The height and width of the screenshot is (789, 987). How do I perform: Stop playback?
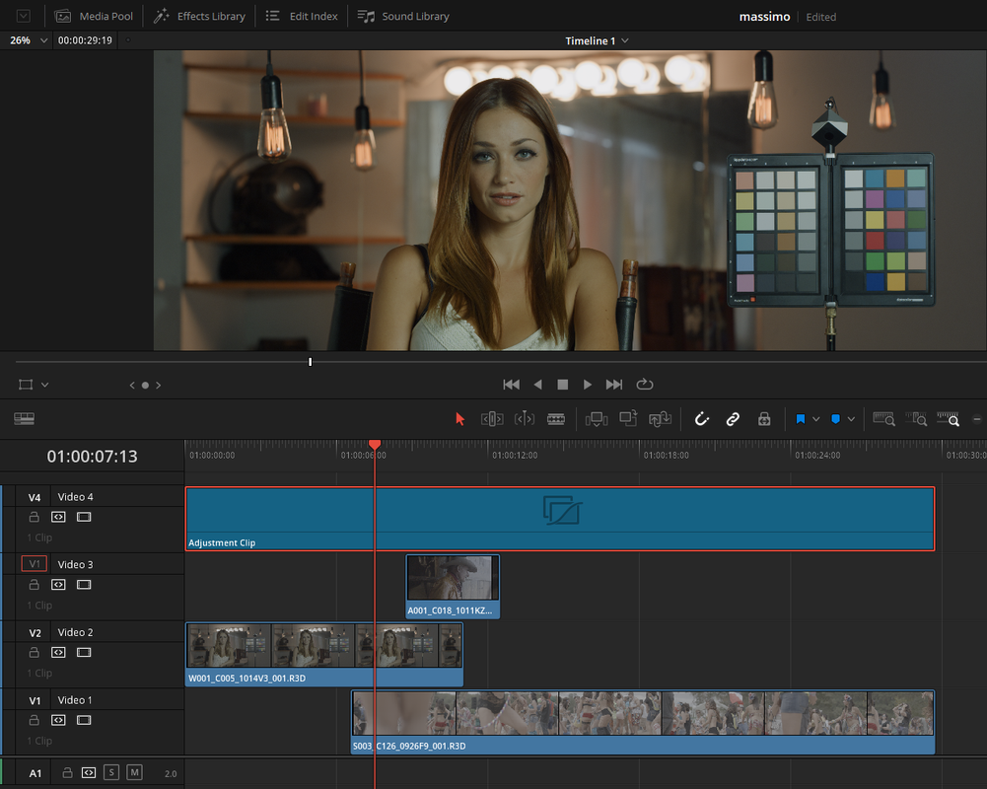563,384
